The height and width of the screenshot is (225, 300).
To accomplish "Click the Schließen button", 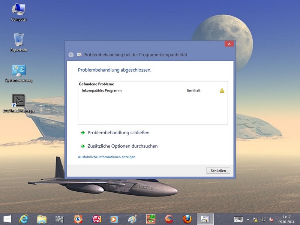I will point(218,171).
